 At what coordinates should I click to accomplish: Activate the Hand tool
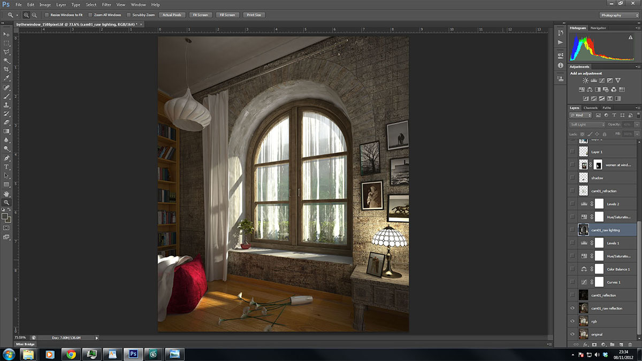[7, 194]
